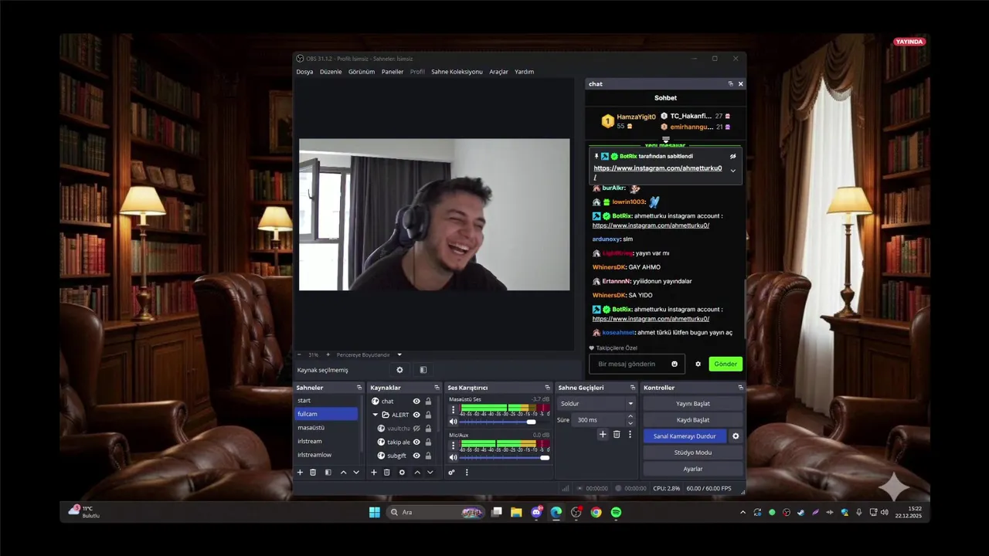The height and width of the screenshot is (556, 989).
Task: Open Ayarlar settings button
Action: tap(693, 469)
